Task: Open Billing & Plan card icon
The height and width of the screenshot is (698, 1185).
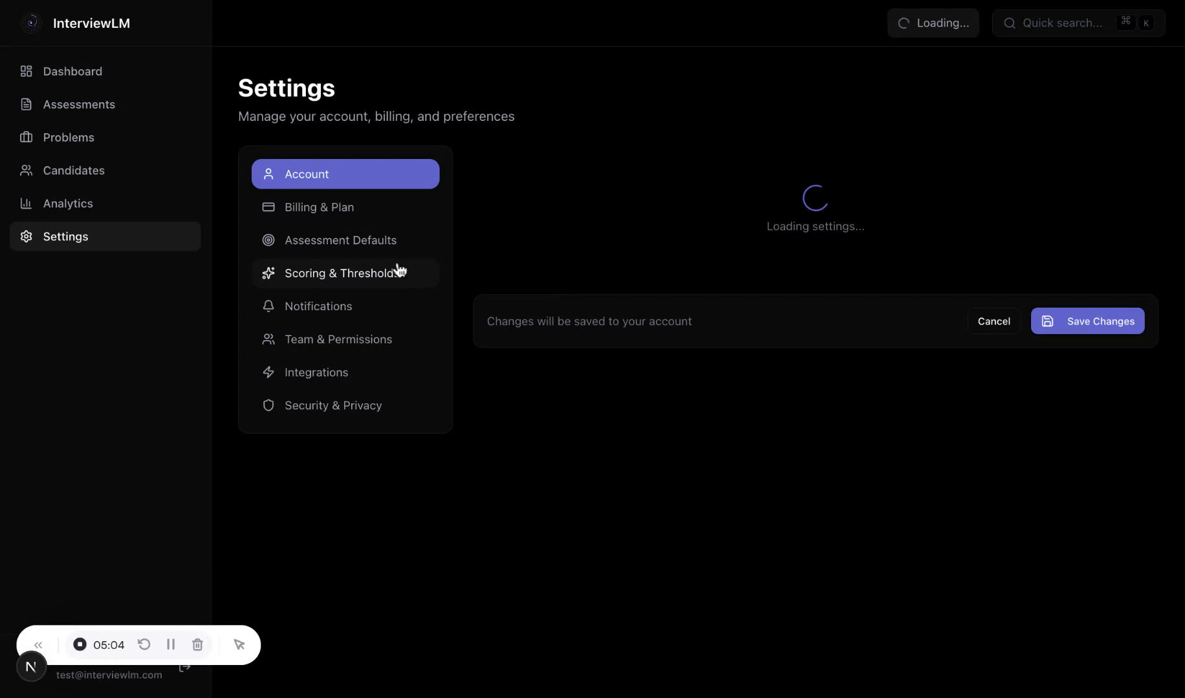Action: pyautogui.click(x=269, y=207)
